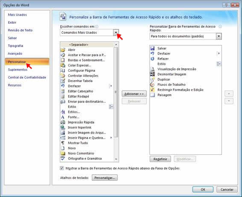The width and height of the screenshot is (242, 197).
Task: Click the info icon beside Personalizar Barra label
Action: tap(220, 26)
